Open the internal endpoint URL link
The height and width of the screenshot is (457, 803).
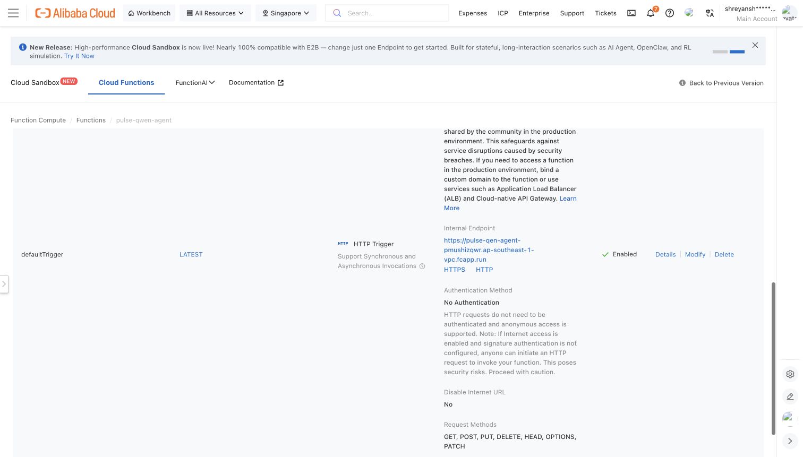pyautogui.click(x=489, y=250)
